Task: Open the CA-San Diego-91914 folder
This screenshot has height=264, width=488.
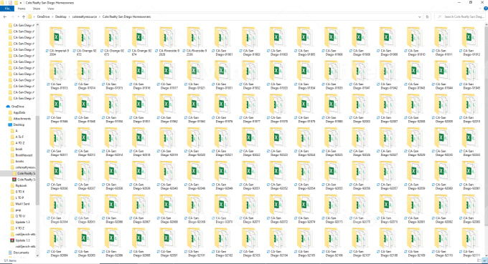Action: [x=85, y=75]
